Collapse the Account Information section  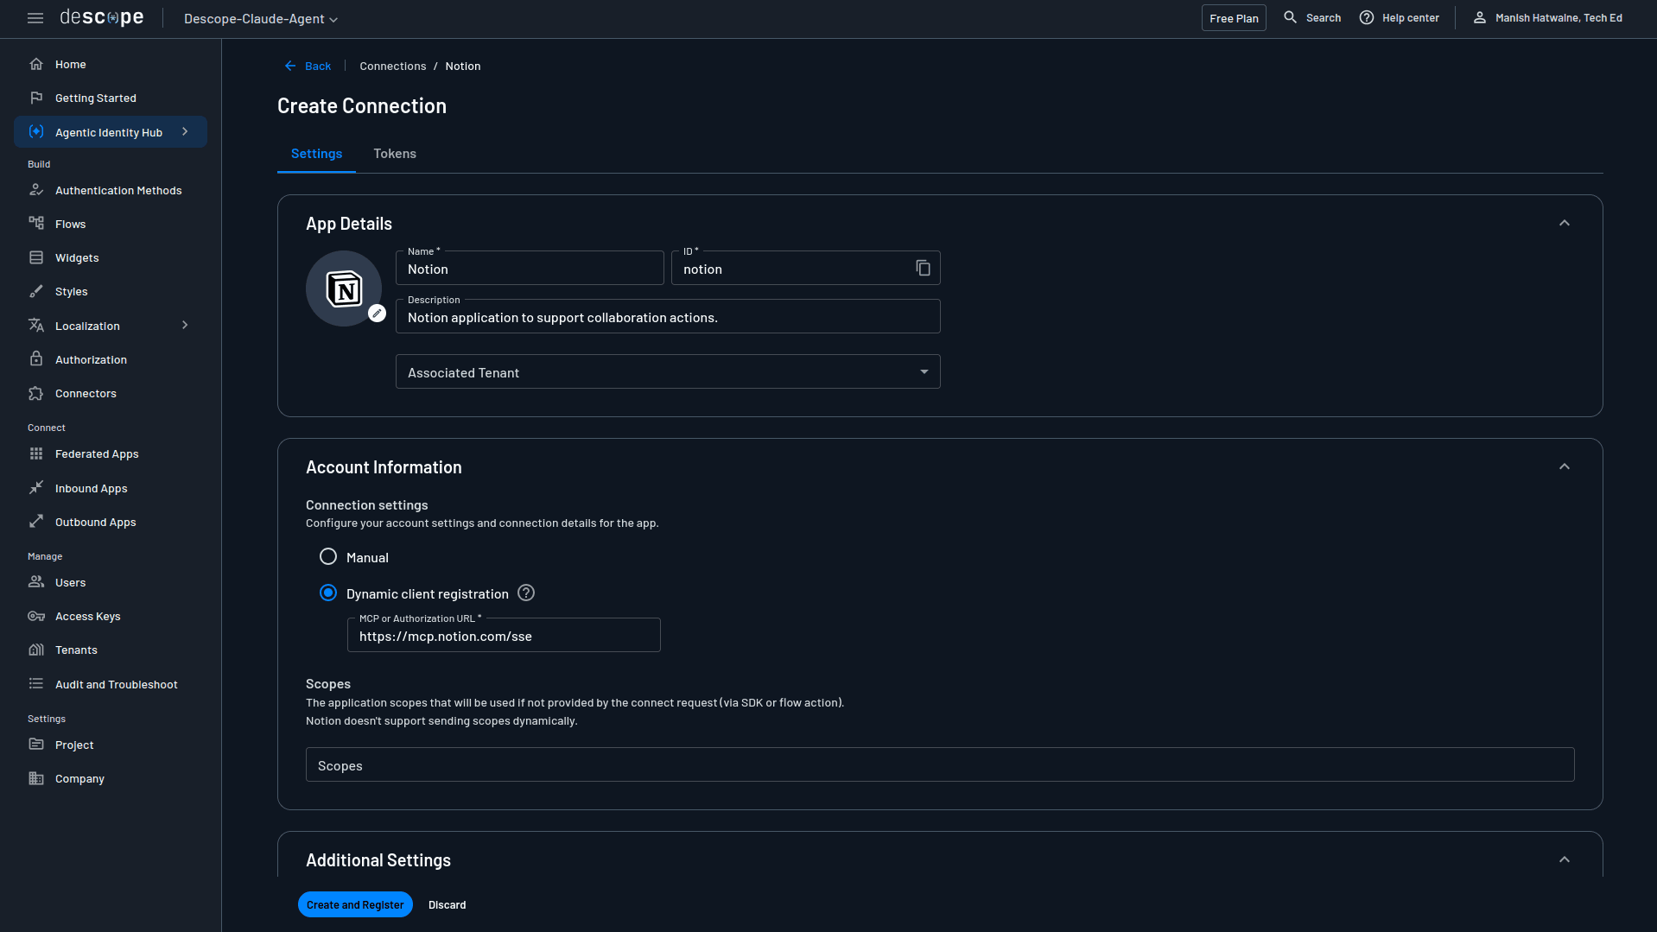pyautogui.click(x=1565, y=466)
